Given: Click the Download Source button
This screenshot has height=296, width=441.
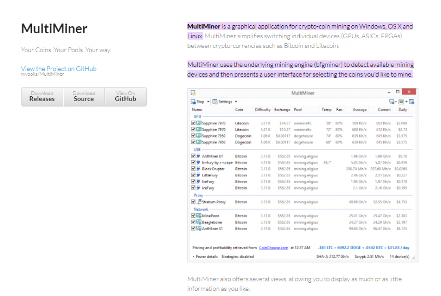Looking at the screenshot, I should click(x=84, y=97).
